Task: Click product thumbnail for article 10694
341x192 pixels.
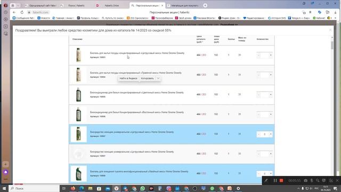Action: click(78, 75)
